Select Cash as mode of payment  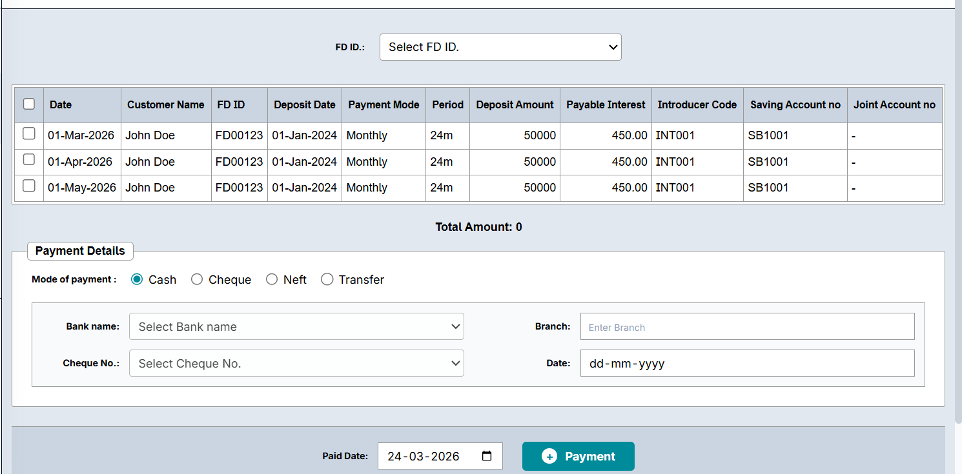click(137, 279)
